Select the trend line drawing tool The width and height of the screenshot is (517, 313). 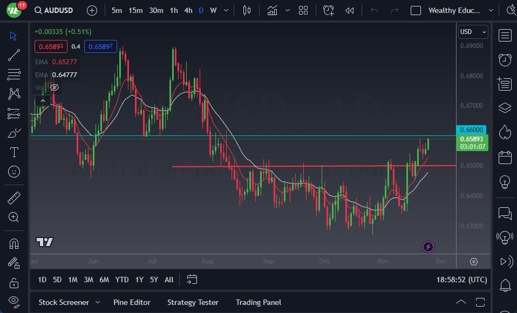click(13, 55)
